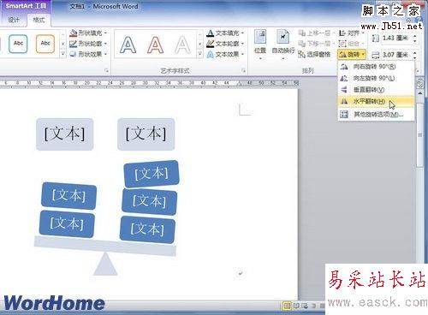Apply the red outlined A WordArt style
Image resolution: width=428 pixels, height=315 pixels.
point(155,45)
